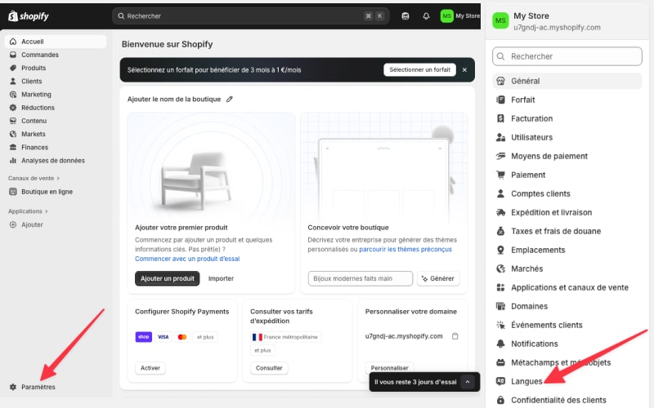The width and height of the screenshot is (654, 408).
Task: Click the Ajouter un produit button
Action: tap(167, 278)
